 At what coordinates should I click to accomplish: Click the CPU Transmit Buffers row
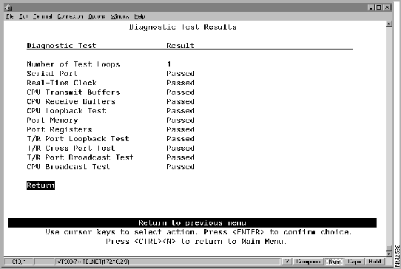111,92
